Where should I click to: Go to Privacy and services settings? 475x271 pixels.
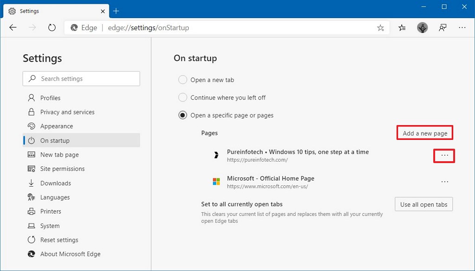point(67,112)
